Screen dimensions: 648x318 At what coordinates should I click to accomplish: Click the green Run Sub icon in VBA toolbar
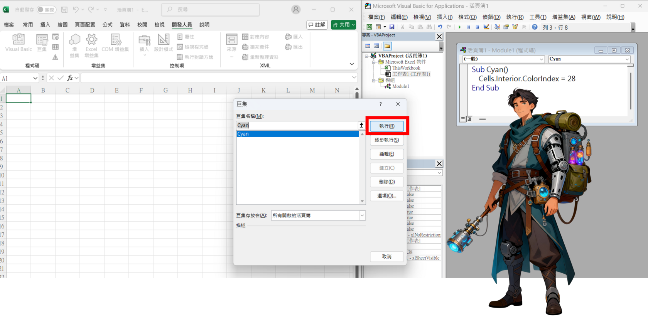pyautogui.click(x=459, y=27)
